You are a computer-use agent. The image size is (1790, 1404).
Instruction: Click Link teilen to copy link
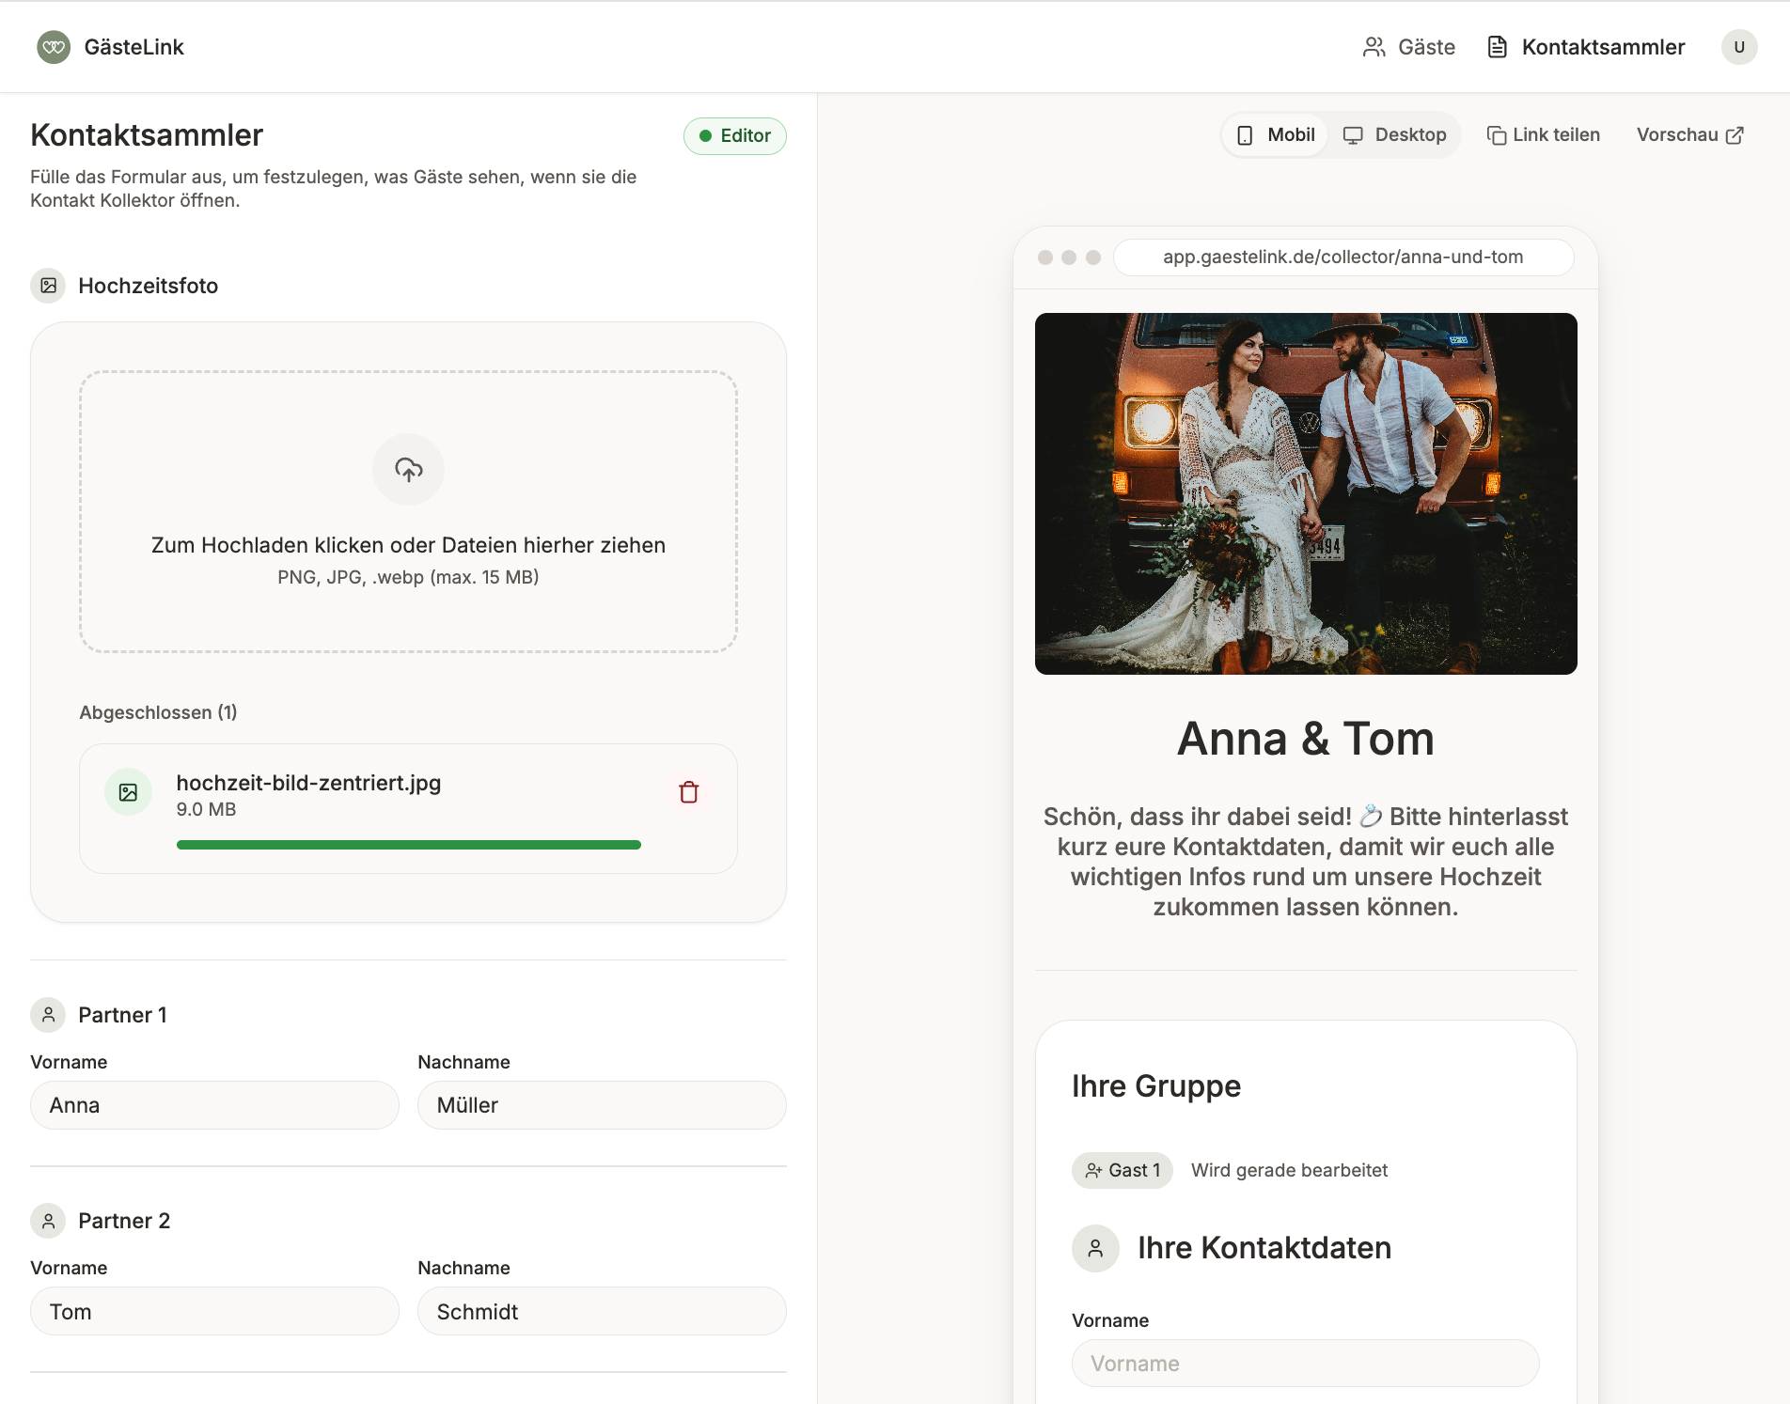1543,135
